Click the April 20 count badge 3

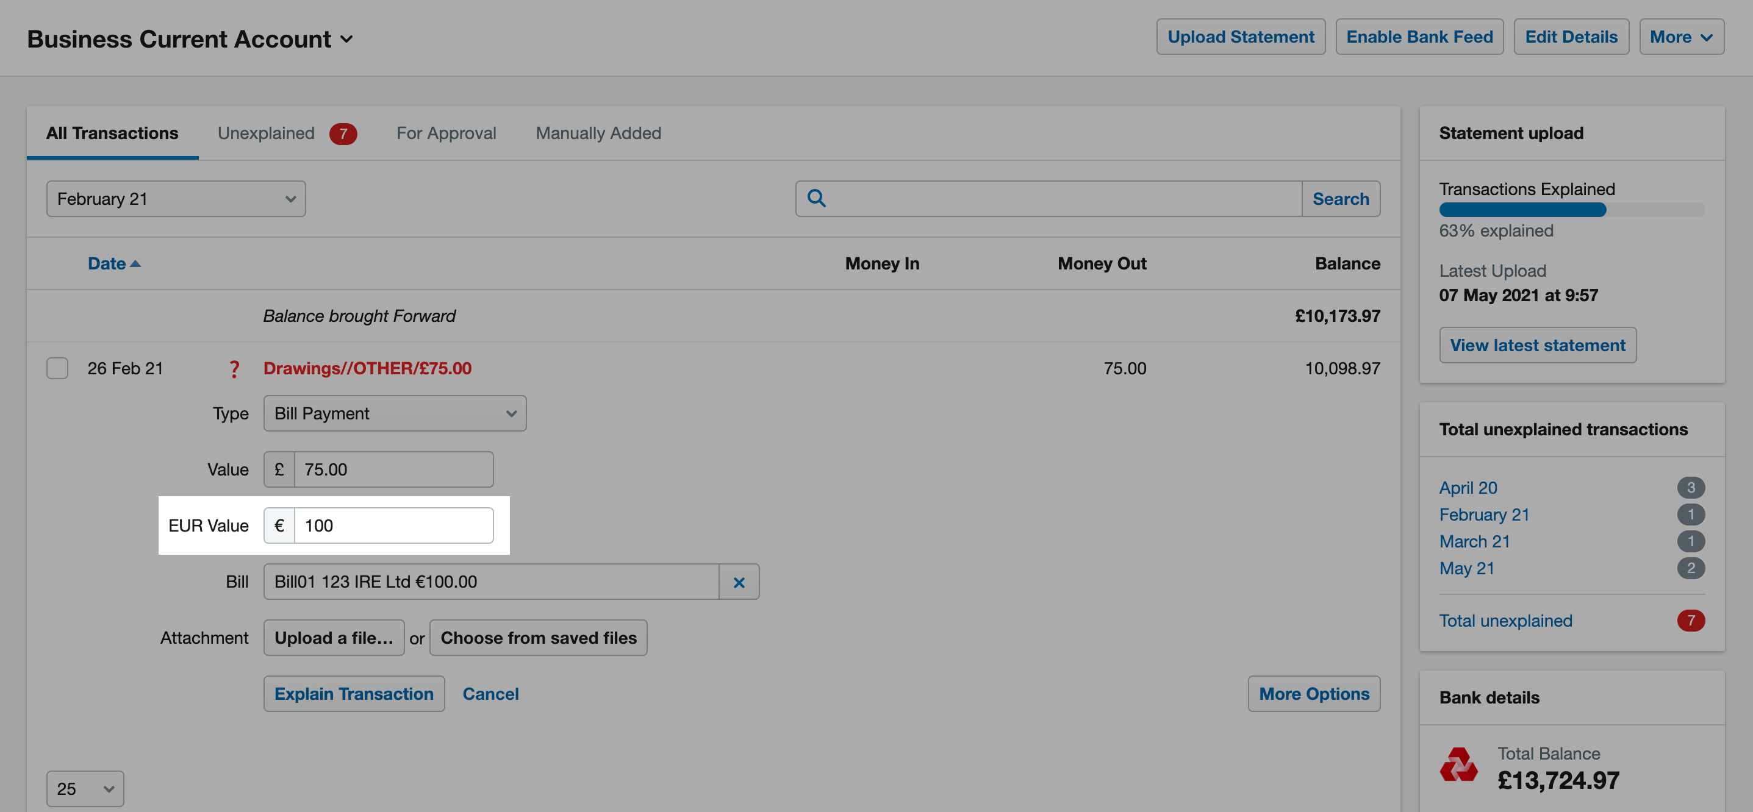(x=1690, y=488)
